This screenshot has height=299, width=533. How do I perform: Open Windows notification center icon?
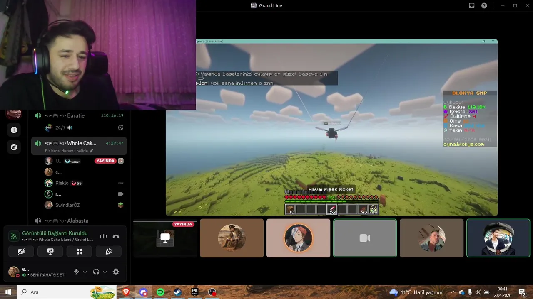click(522, 292)
